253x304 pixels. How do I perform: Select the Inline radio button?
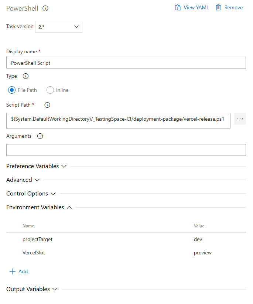50,90
